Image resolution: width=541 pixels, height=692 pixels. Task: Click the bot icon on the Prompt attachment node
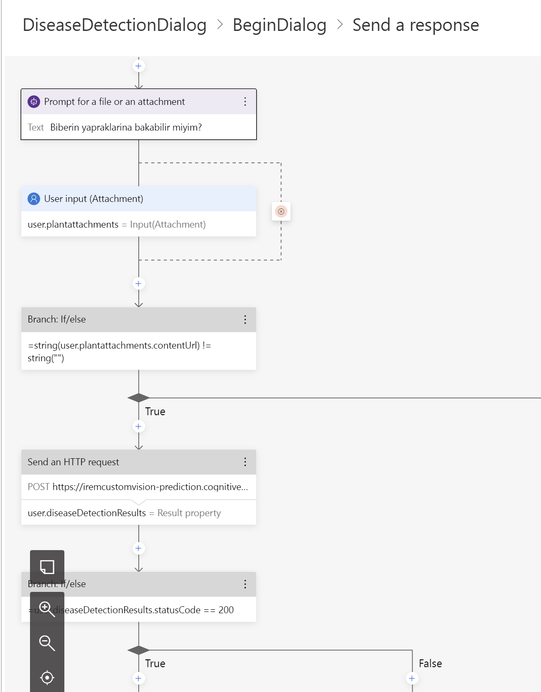click(34, 101)
